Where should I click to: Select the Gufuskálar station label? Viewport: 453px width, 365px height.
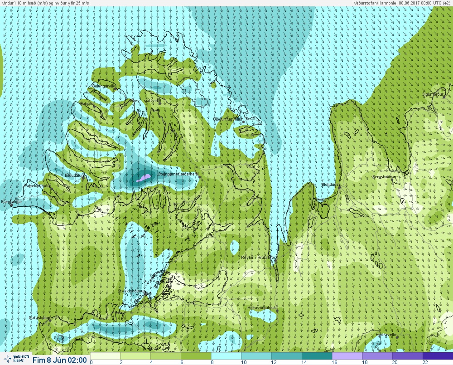click(39, 317)
